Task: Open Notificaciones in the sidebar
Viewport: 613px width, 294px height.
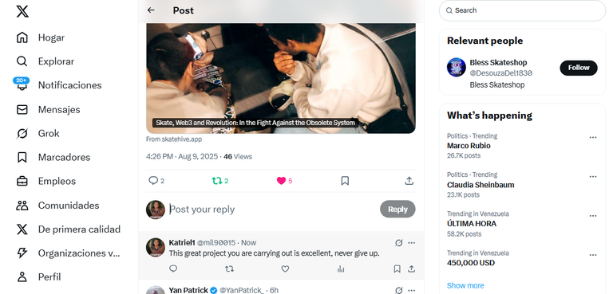Action: click(x=69, y=85)
